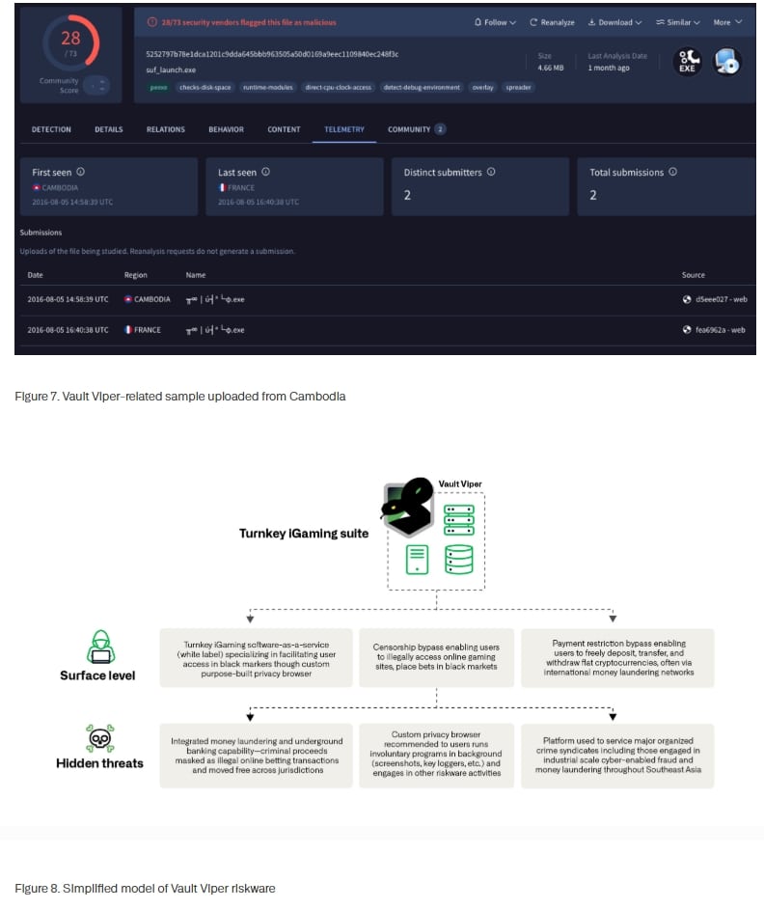Viewport: 764px width, 909px height.
Task: Click the info icon beside First seen
Action: point(81,172)
